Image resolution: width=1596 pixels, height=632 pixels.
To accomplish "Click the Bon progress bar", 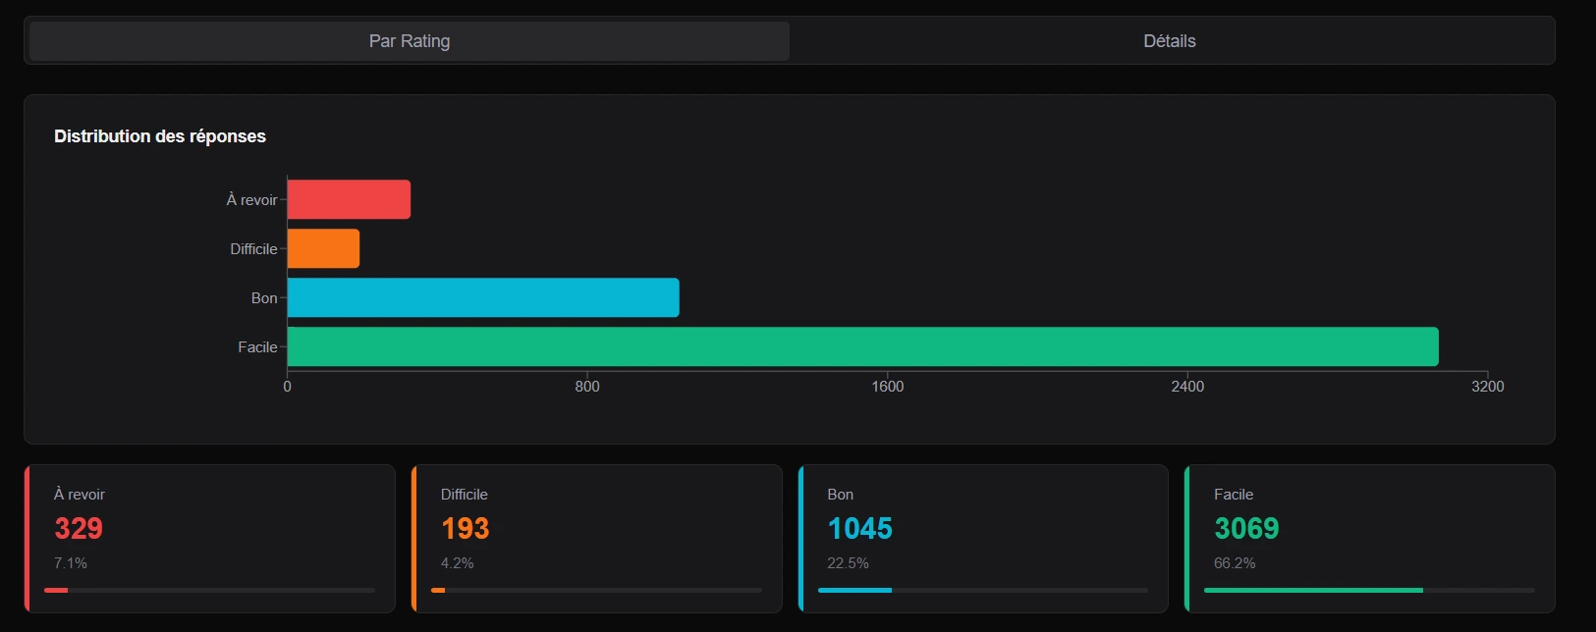I will [x=983, y=590].
